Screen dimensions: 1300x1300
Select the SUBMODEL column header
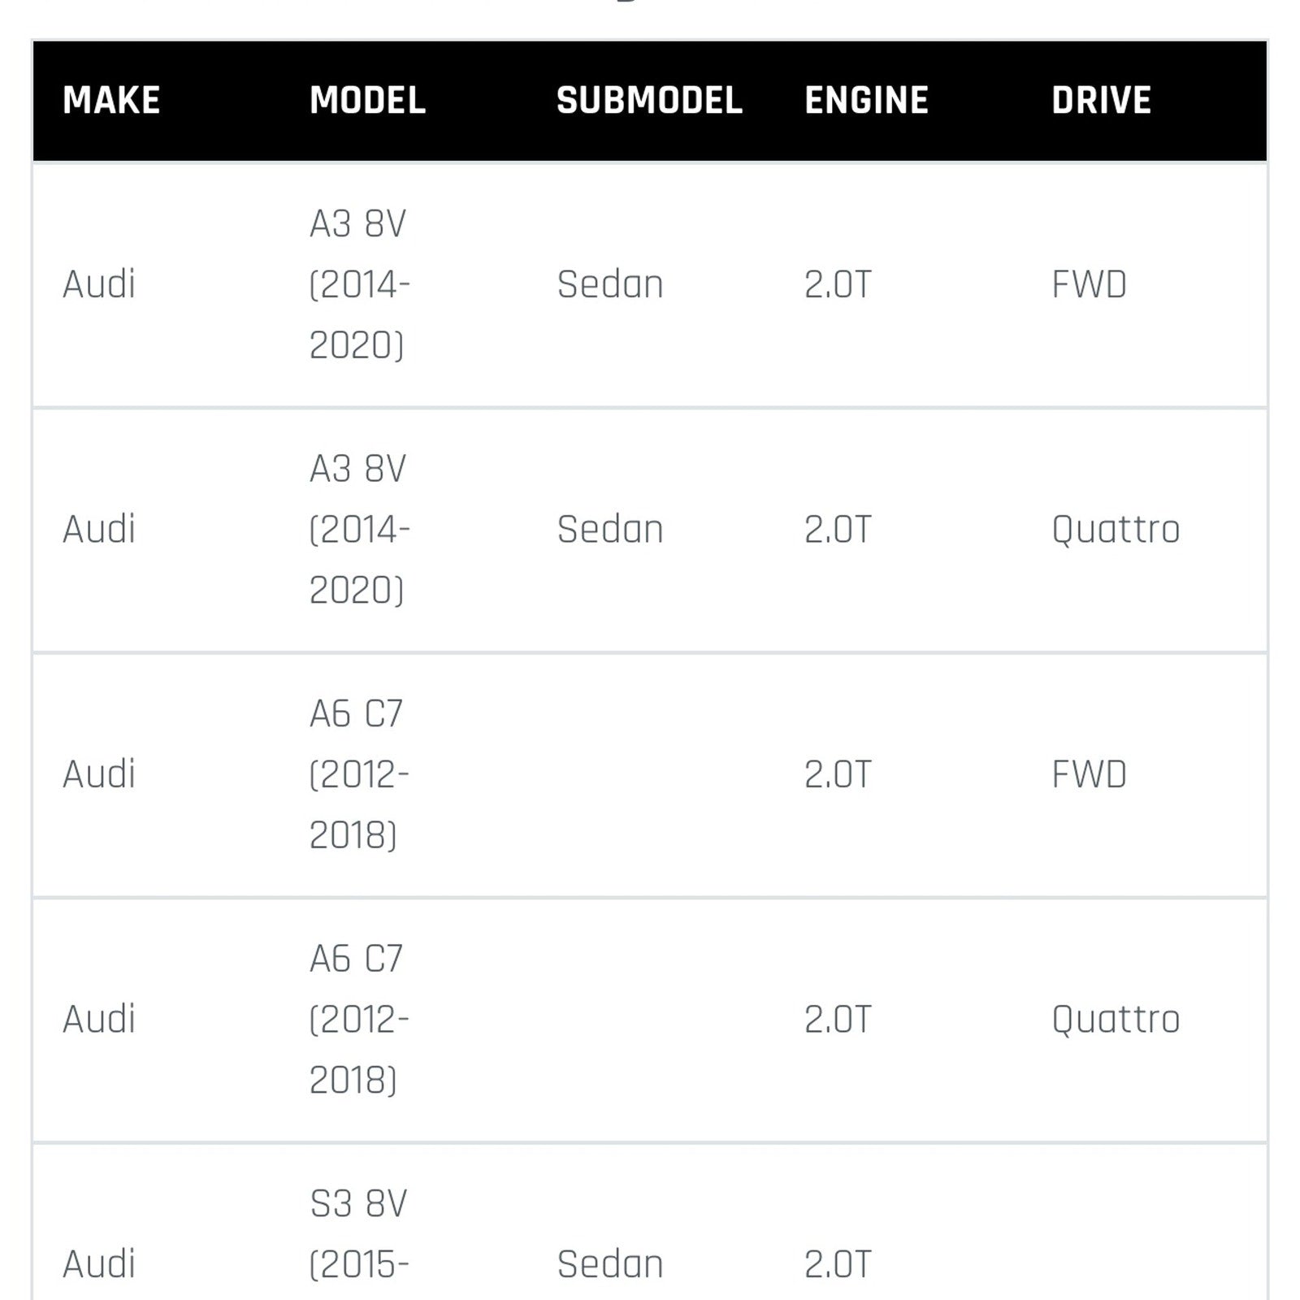pyautogui.click(x=649, y=101)
